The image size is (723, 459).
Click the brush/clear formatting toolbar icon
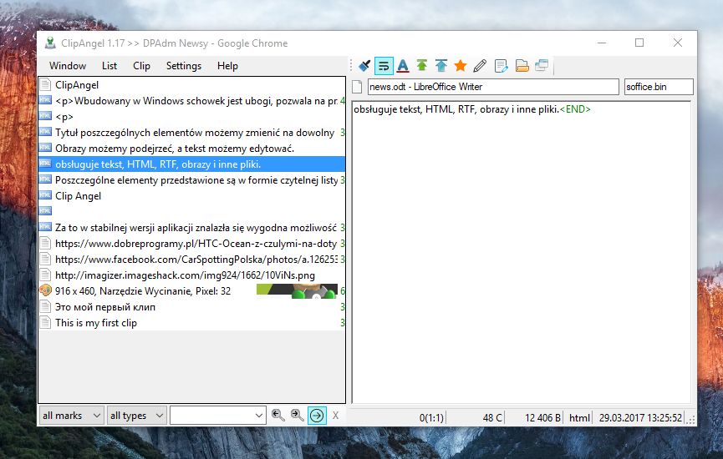pyautogui.click(x=364, y=66)
